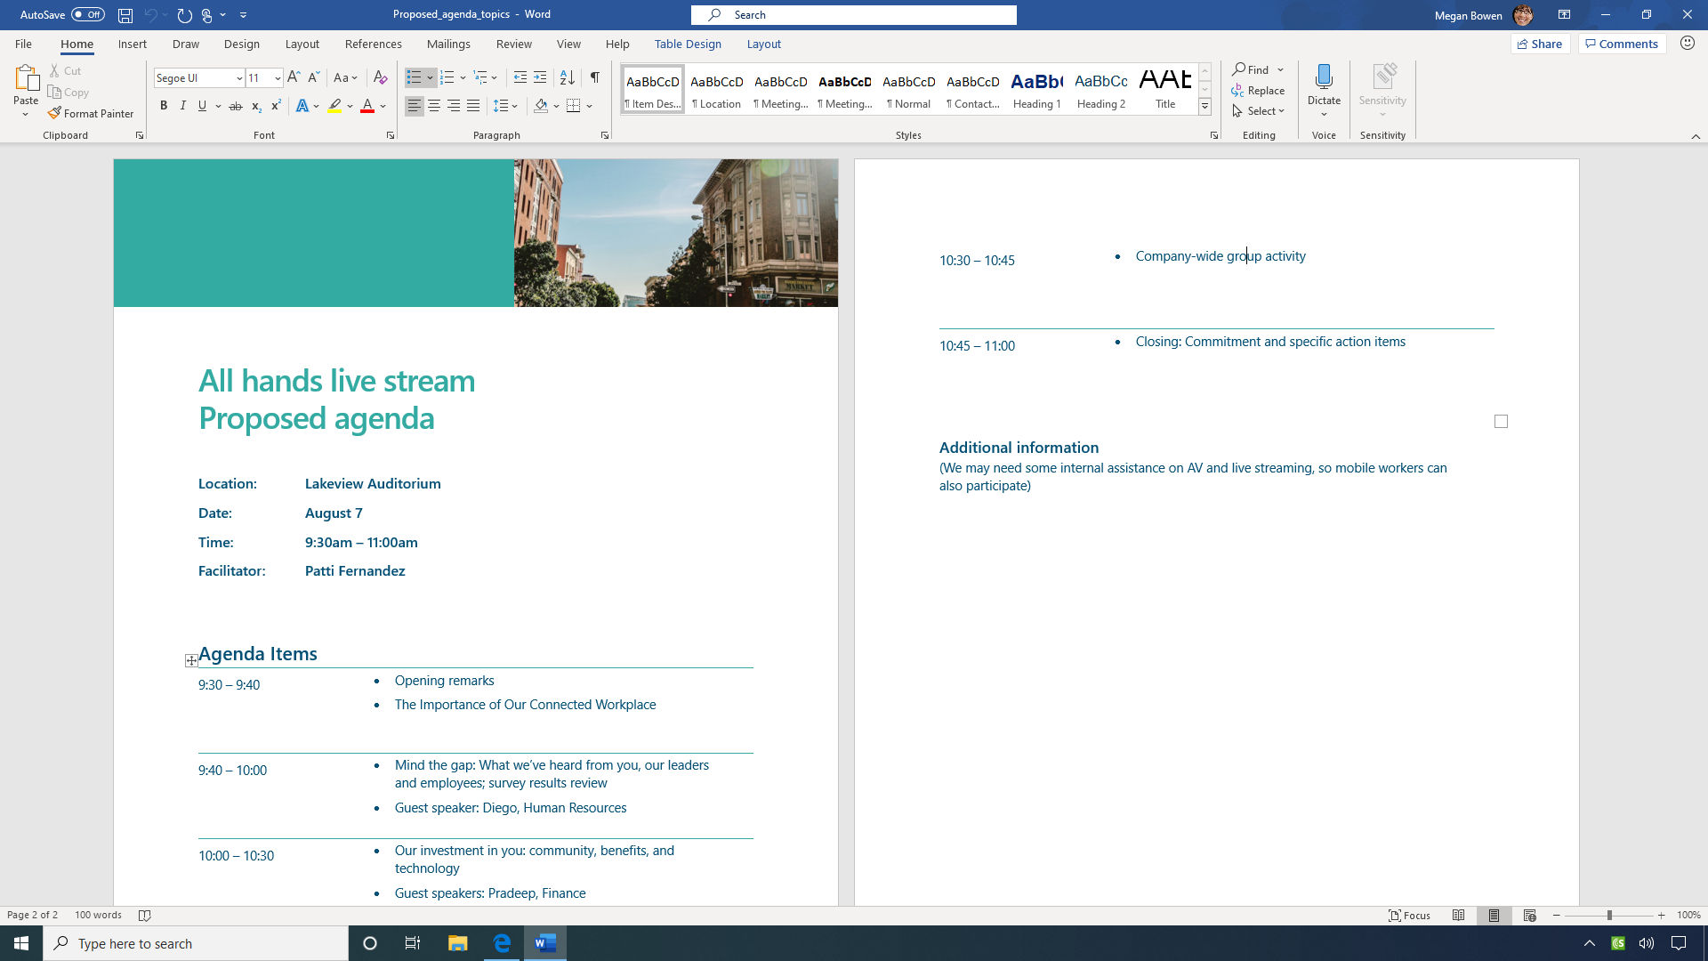This screenshot has height=961, width=1708.
Task: Toggle Bold formatting icon
Action: 163,106
